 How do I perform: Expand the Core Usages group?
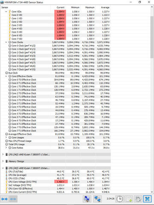tap(6, 138)
